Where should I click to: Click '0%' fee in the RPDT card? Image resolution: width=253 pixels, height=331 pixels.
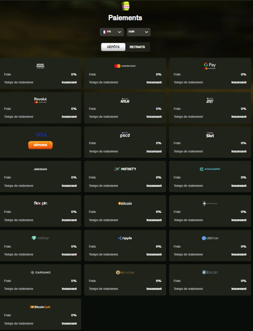(x=244, y=109)
